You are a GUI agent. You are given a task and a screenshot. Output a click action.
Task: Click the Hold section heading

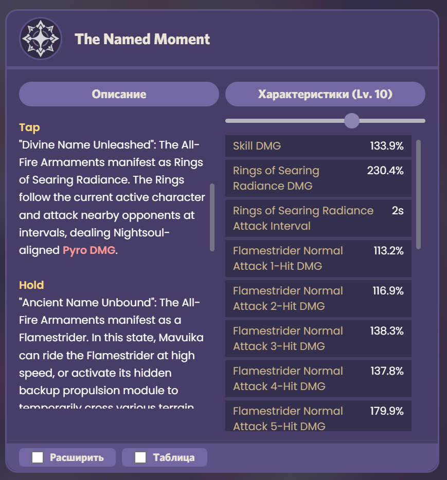pyautogui.click(x=31, y=285)
